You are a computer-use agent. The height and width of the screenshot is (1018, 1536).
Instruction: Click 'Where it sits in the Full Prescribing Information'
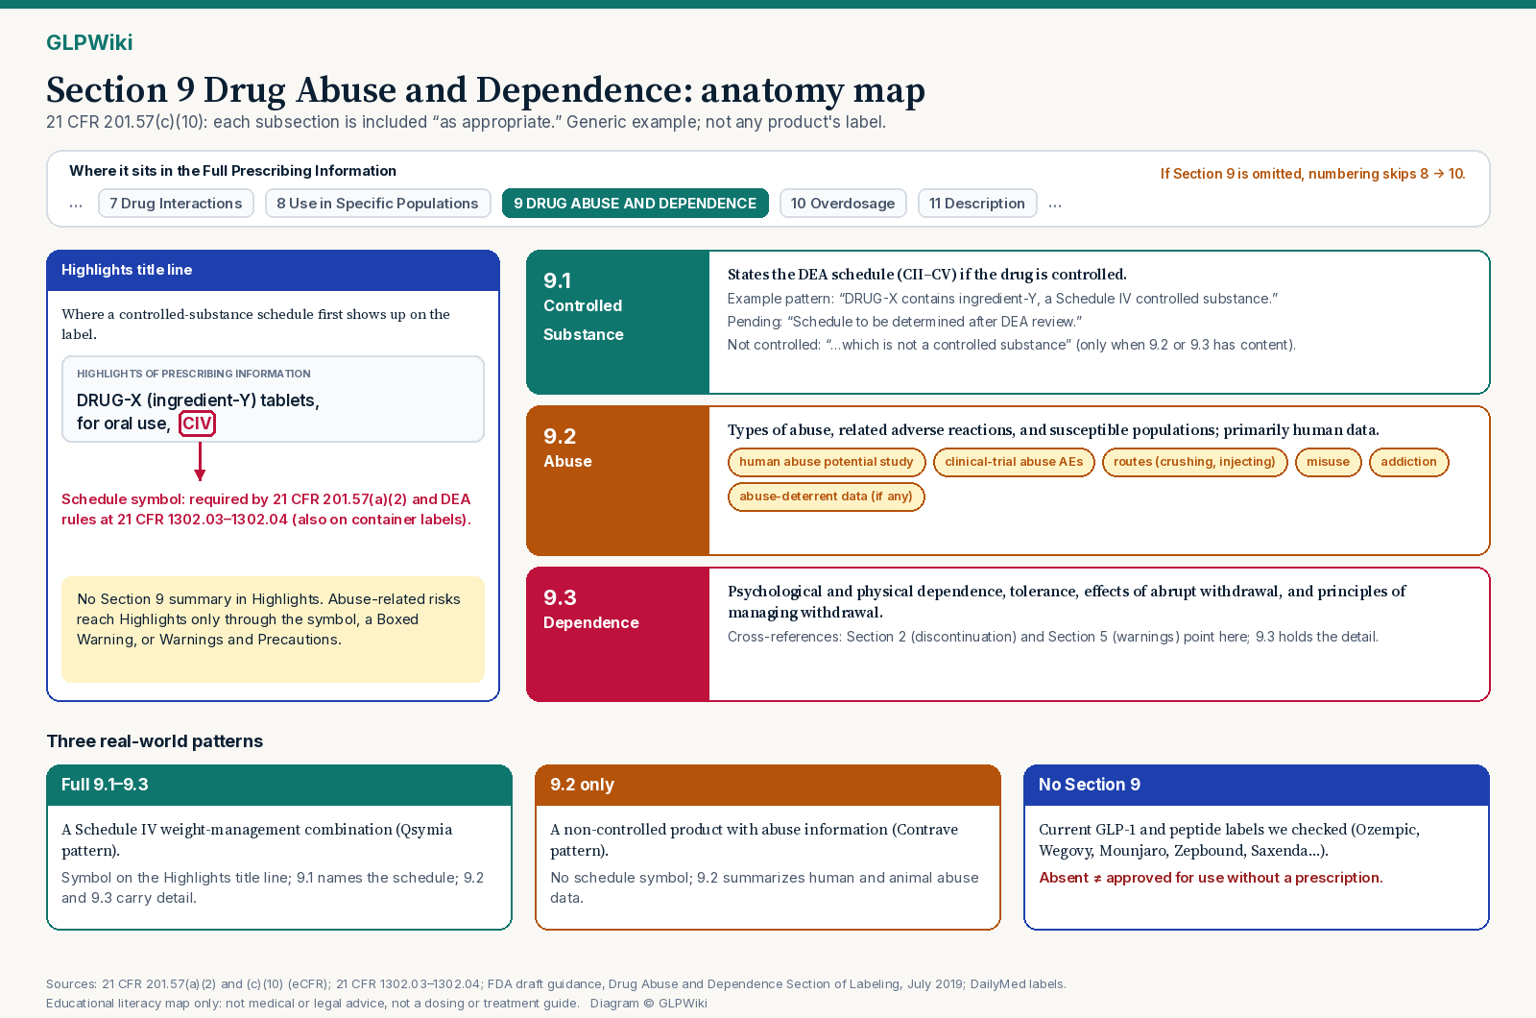point(232,171)
